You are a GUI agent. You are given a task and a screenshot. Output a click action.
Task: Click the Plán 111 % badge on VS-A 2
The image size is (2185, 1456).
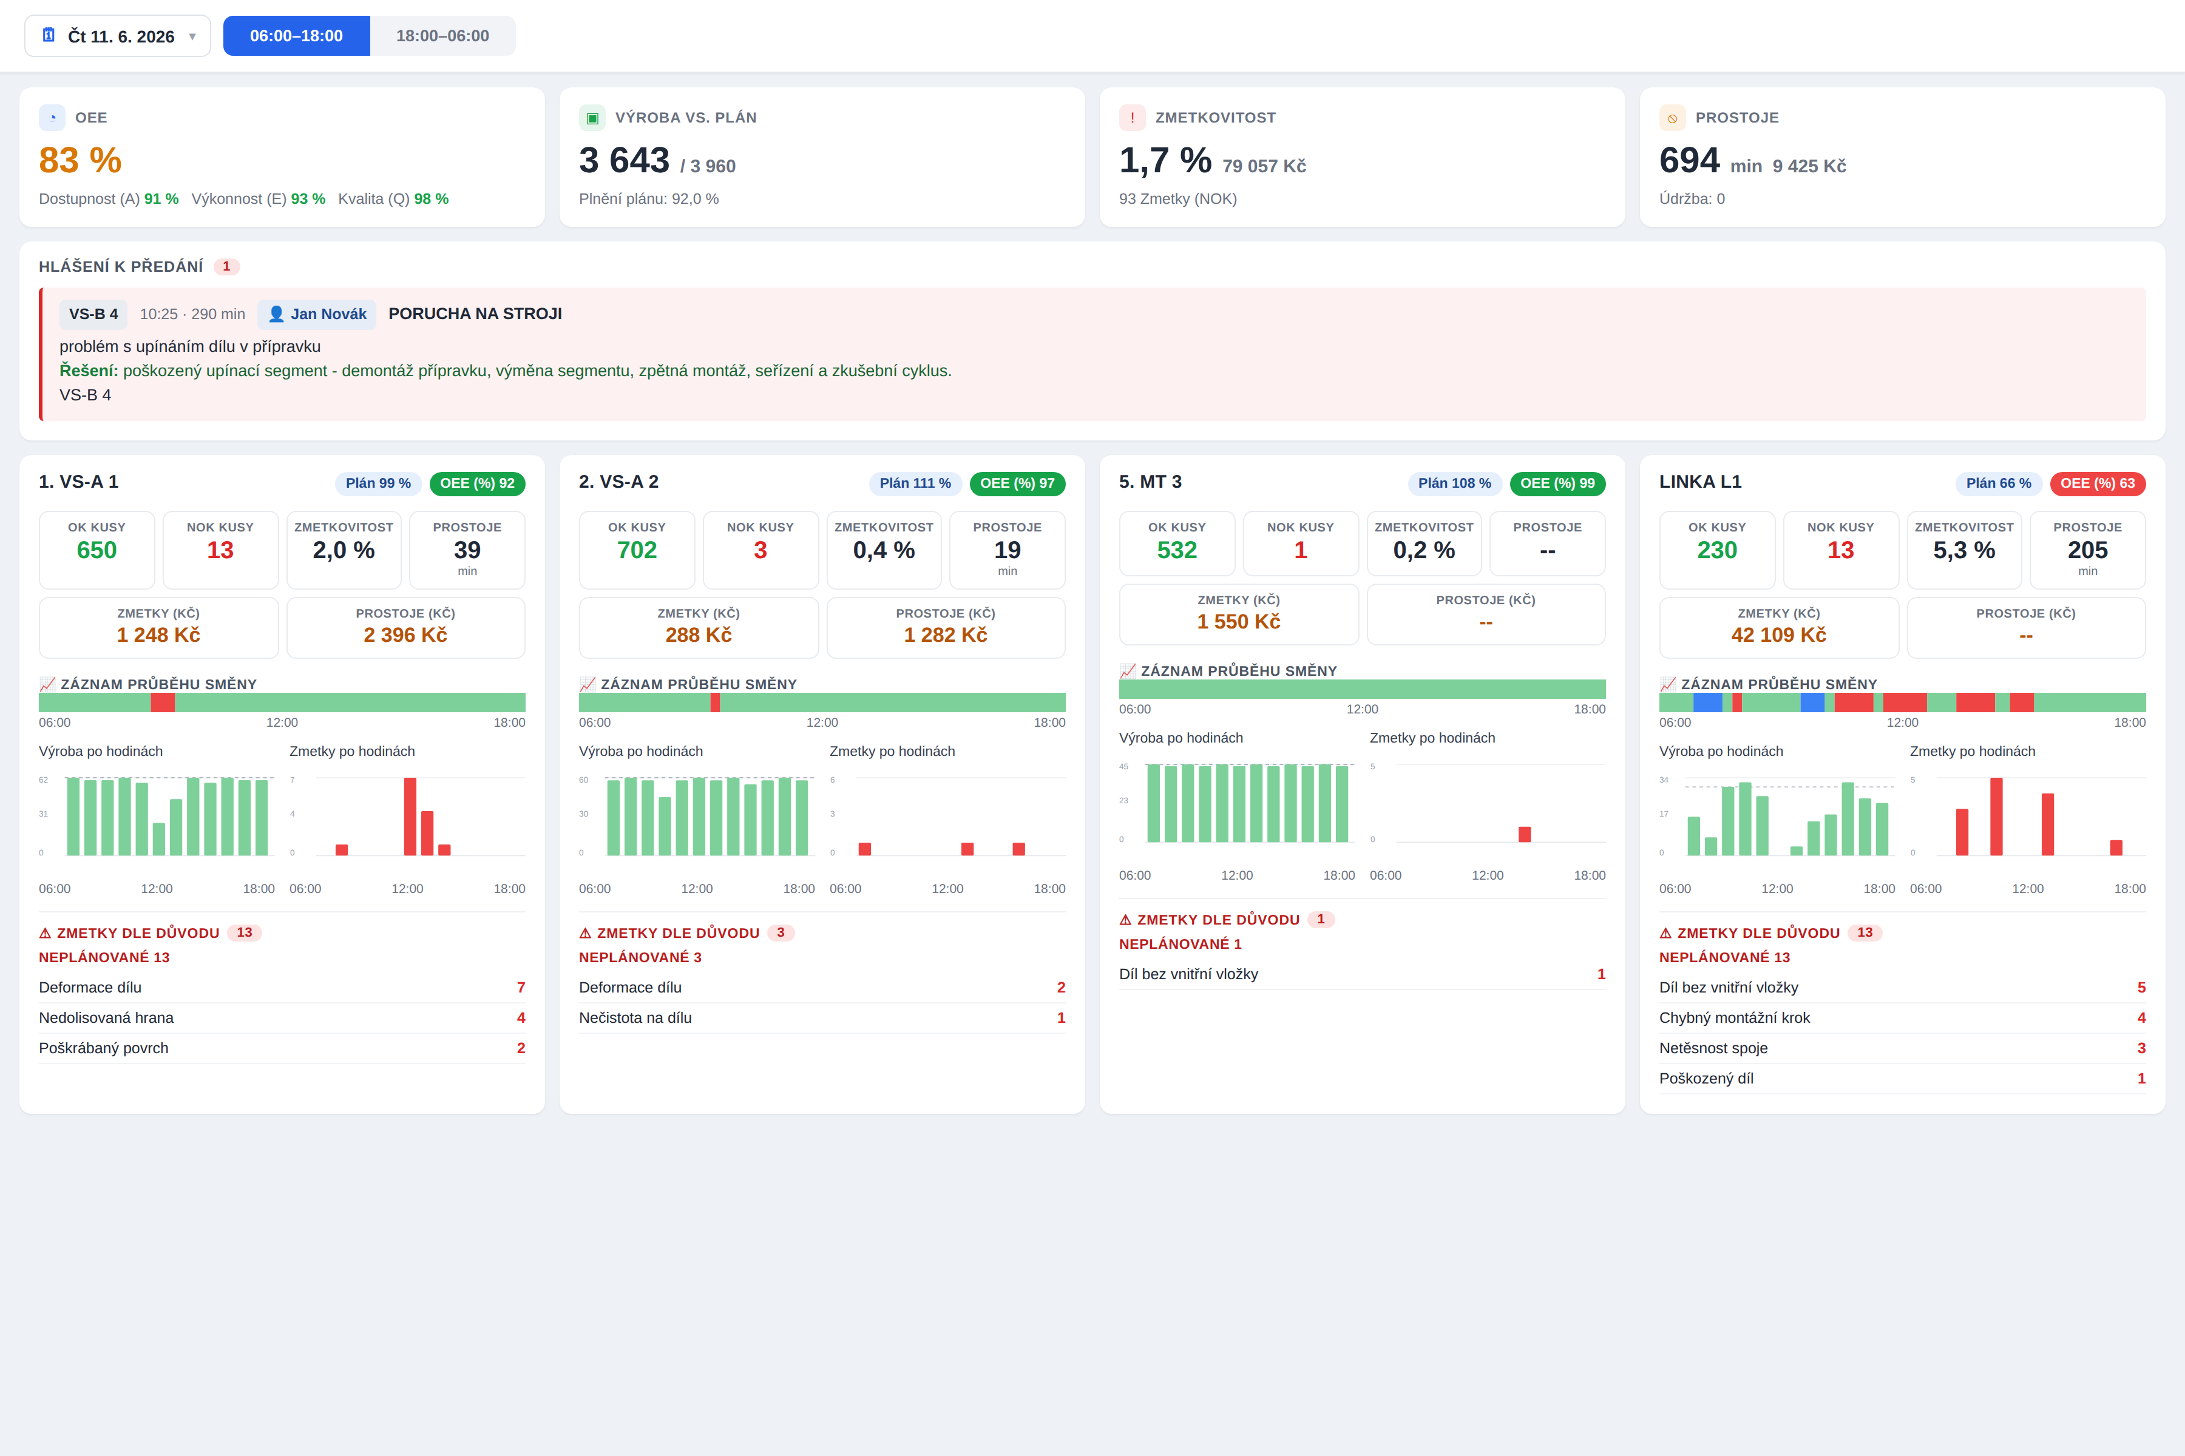click(x=915, y=484)
